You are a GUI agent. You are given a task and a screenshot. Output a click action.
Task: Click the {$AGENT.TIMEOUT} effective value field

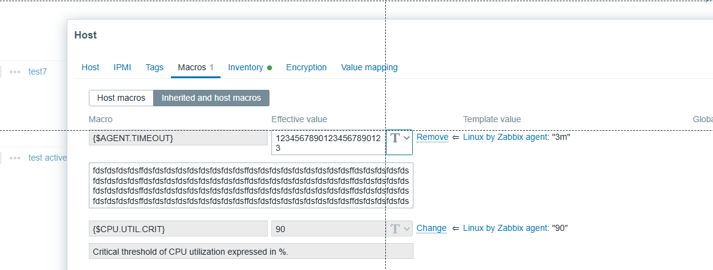(x=328, y=142)
